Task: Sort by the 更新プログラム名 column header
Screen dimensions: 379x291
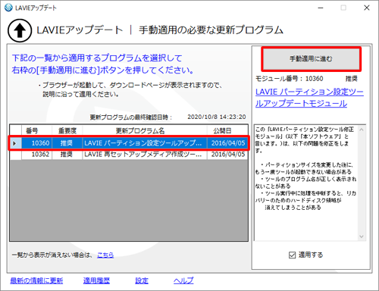Action: pos(145,130)
